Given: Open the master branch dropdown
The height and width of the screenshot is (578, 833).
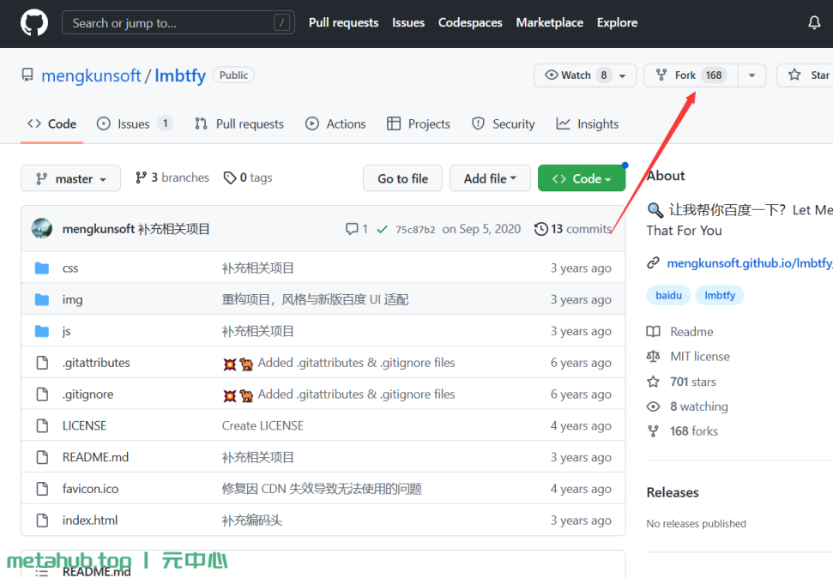Looking at the screenshot, I should 70,178.
